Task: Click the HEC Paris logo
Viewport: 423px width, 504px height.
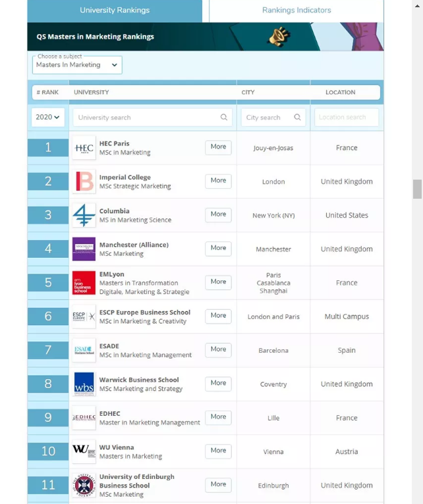Action: pyautogui.click(x=84, y=148)
